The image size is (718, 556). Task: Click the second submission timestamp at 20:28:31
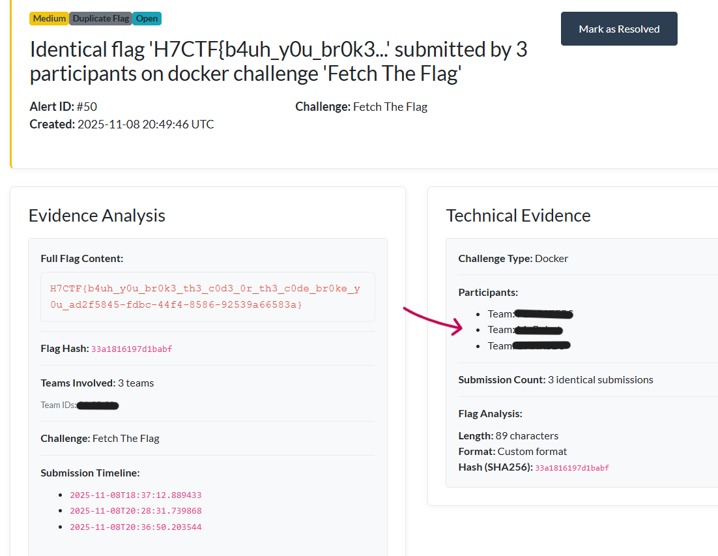pyautogui.click(x=136, y=511)
